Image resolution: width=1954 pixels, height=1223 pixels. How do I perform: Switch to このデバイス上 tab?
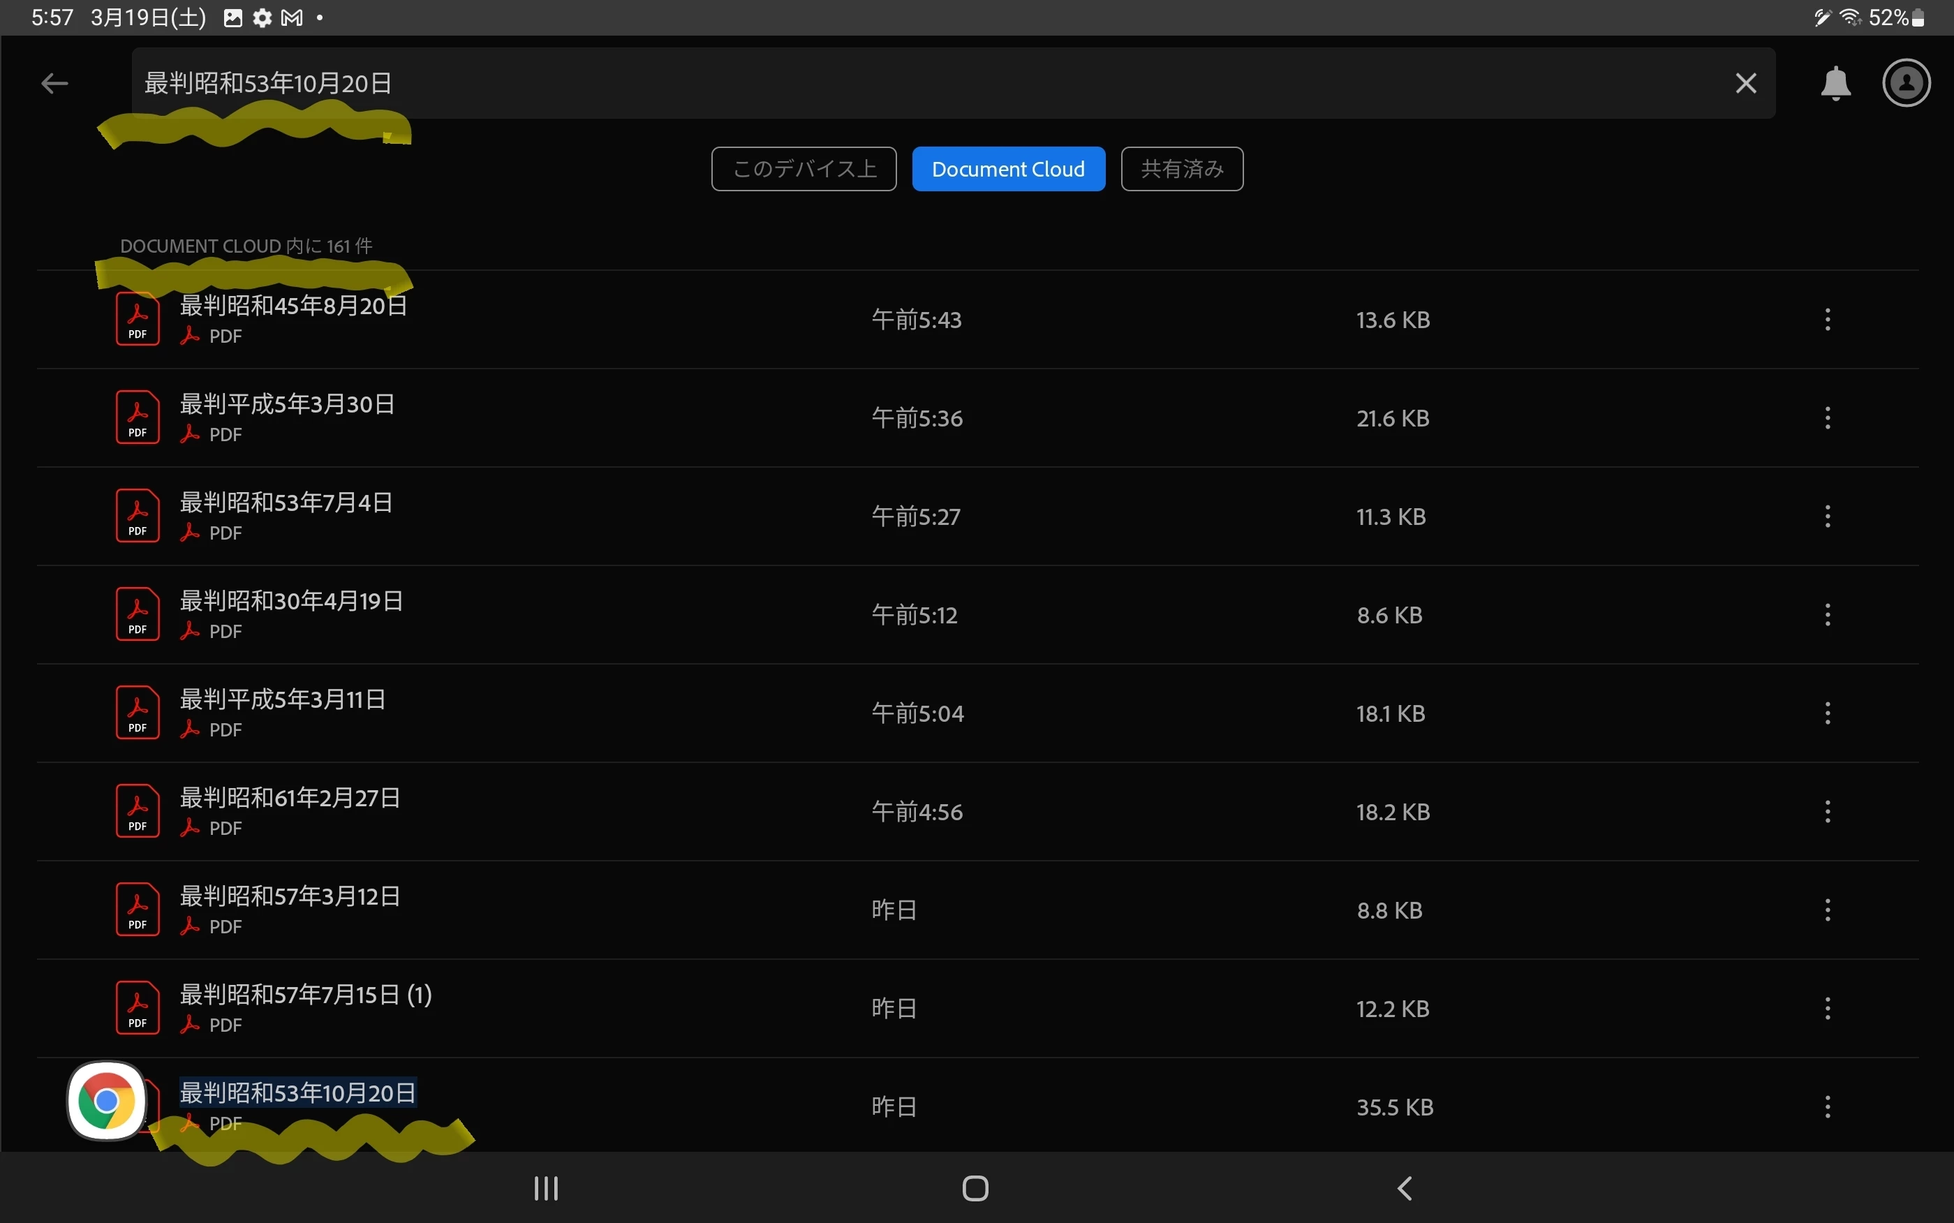pos(803,169)
